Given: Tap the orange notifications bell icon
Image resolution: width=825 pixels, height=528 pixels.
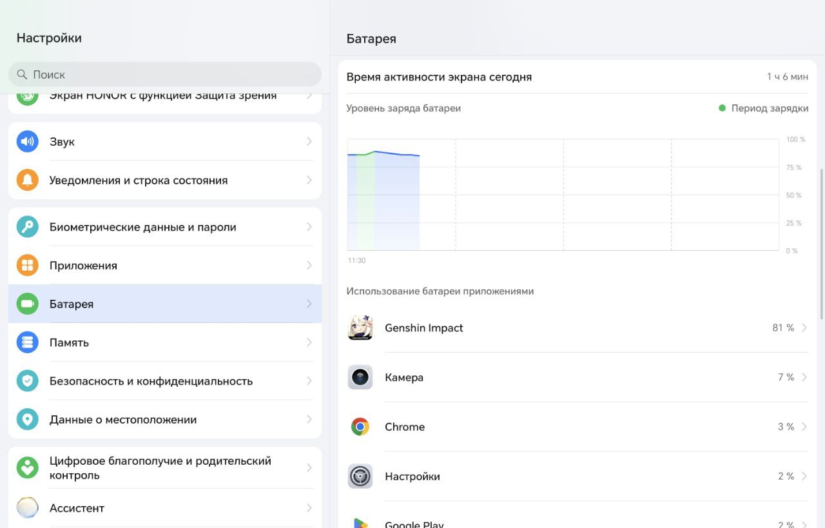Looking at the screenshot, I should (x=27, y=180).
